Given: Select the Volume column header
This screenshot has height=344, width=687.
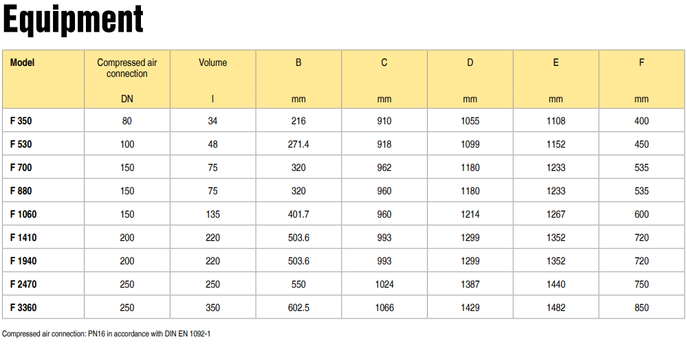Looking at the screenshot, I should [213, 62].
